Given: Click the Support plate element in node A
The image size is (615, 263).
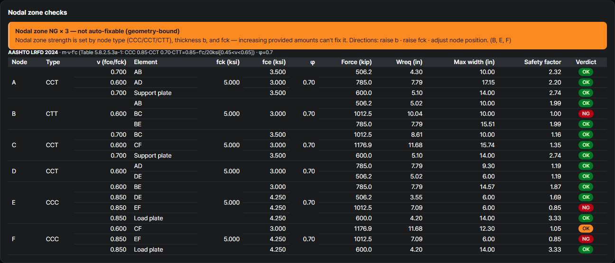Looking at the screenshot, I should pyautogui.click(x=153, y=93).
